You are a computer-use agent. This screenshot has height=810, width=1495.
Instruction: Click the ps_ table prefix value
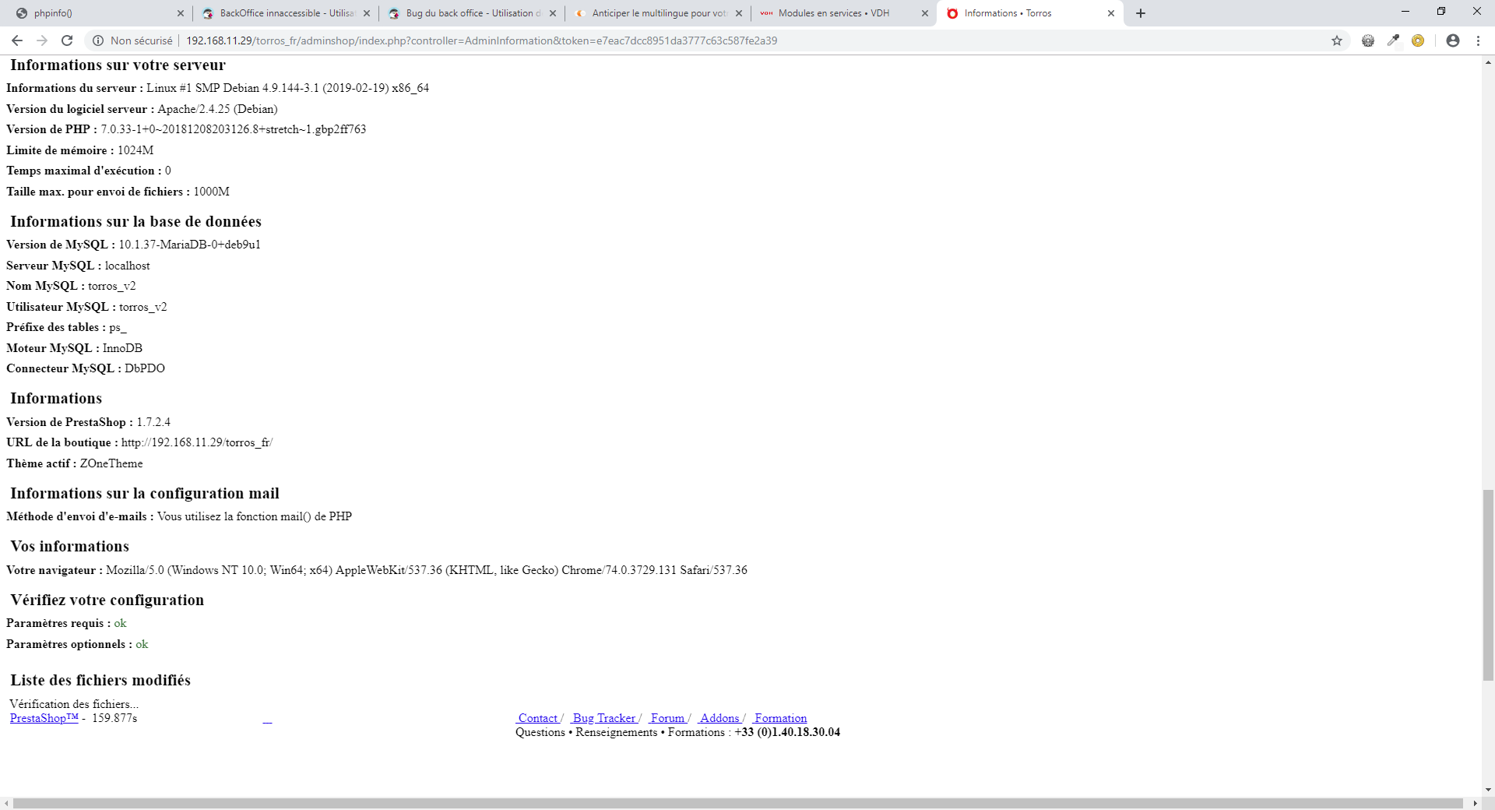tap(118, 327)
